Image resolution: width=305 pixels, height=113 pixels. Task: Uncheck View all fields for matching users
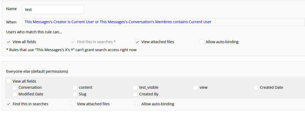[9, 42]
